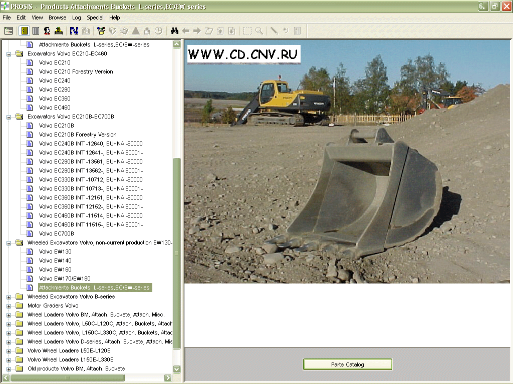Click the tree horizontal scrollbar thumb
The height and width of the screenshot is (384, 513).
pos(68,378)
